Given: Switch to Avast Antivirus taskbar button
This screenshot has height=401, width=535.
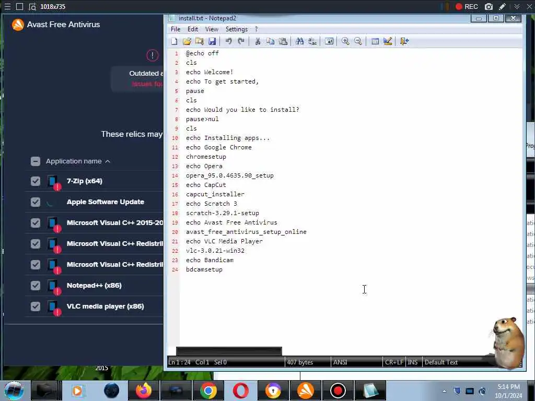Looking at the screenshot, I should 305,391.
